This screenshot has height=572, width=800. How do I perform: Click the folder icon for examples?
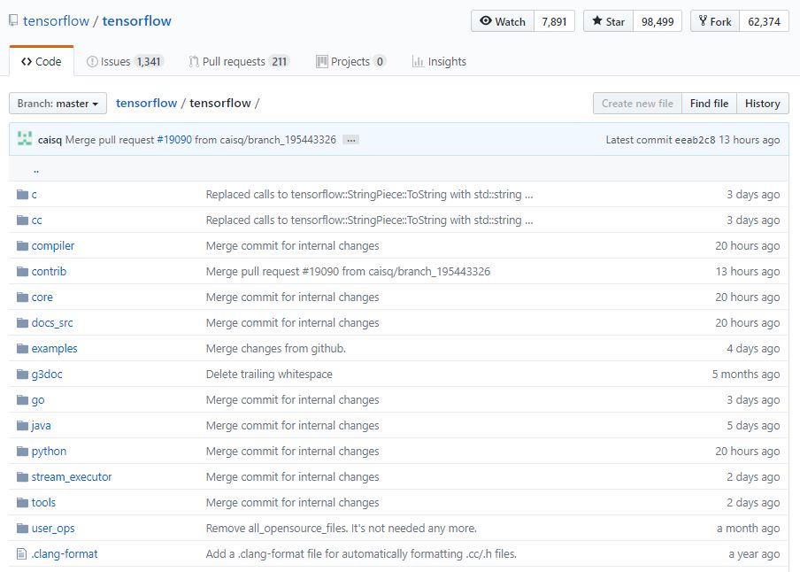[x=22, y=349]
